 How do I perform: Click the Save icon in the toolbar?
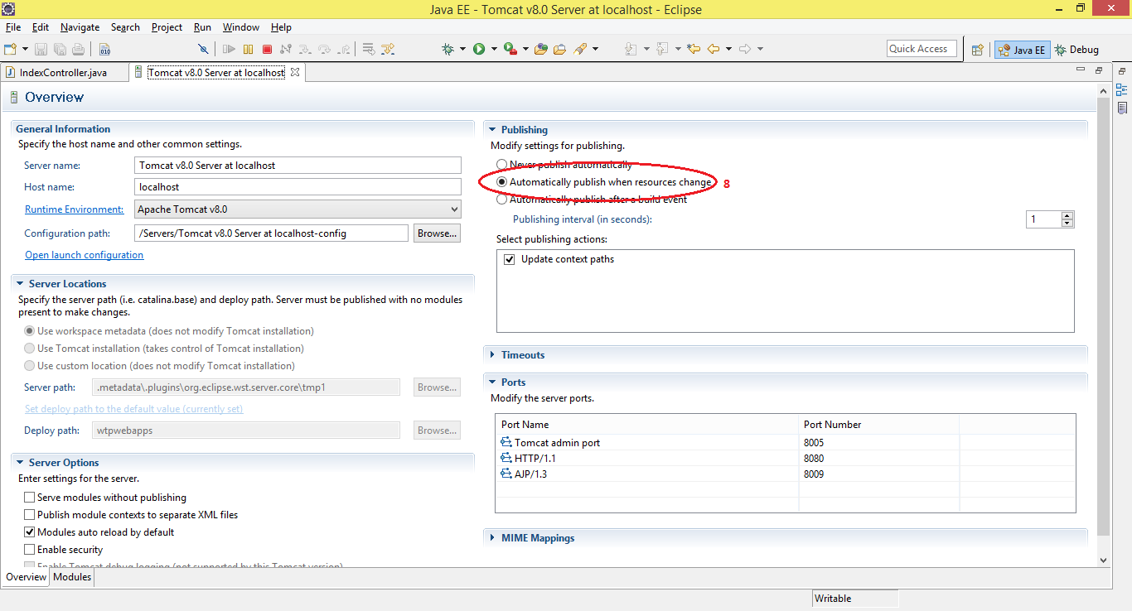point(41,48)
